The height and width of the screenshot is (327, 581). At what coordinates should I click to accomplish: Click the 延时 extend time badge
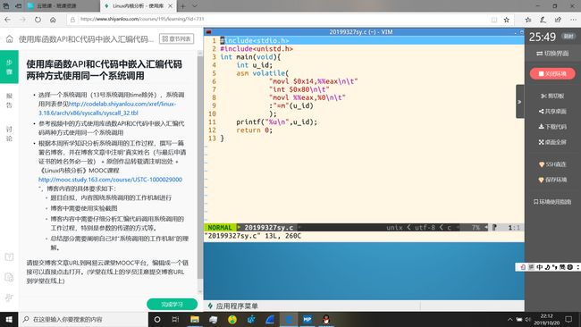[x=568, y=37]
